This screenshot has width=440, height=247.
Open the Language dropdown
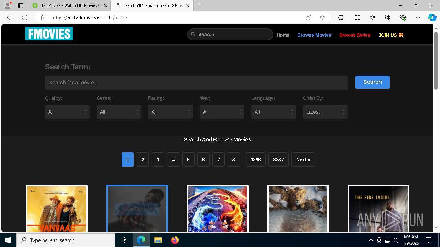coord(274,112)
